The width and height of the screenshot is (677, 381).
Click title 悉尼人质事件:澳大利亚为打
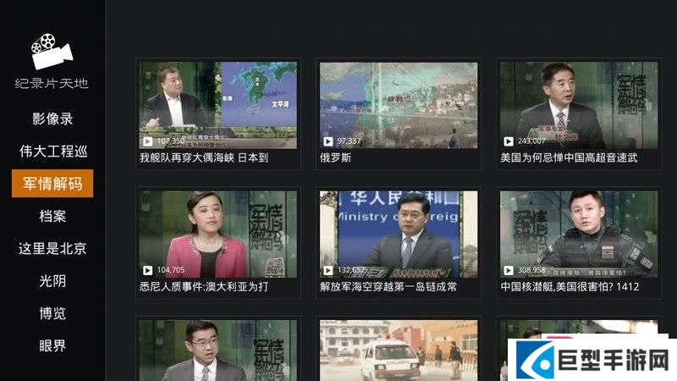(204, 286)
